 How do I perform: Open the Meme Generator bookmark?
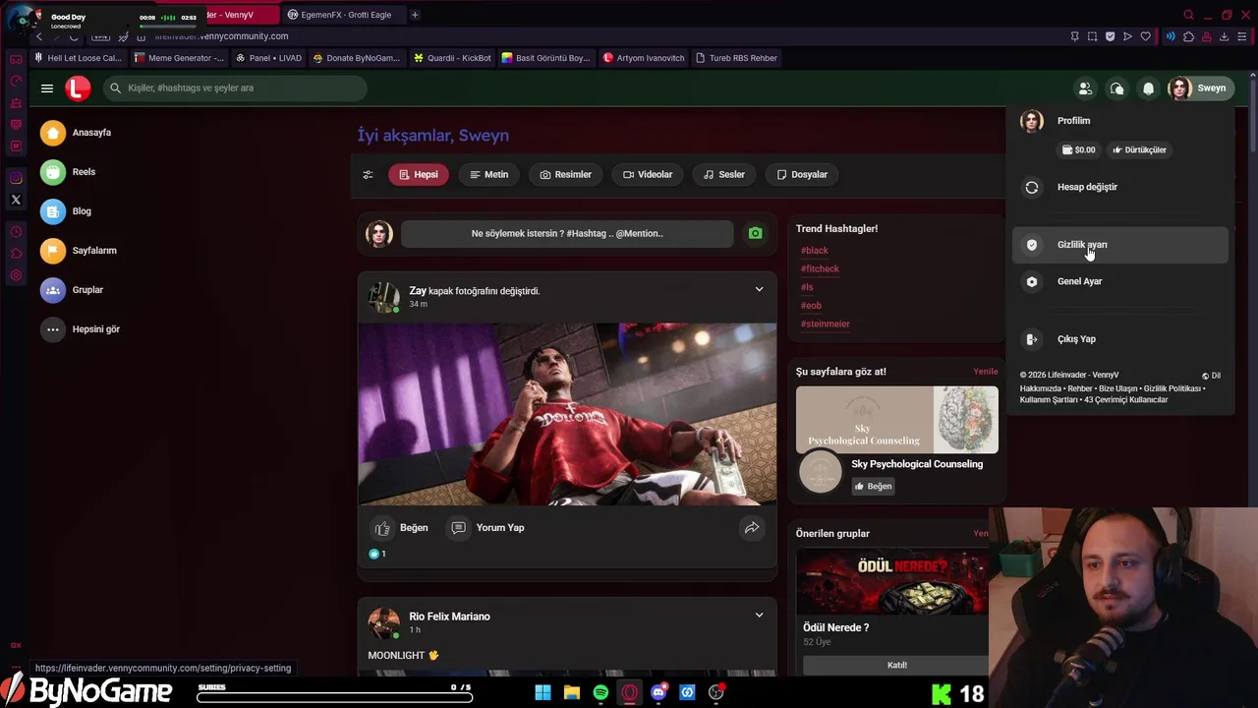click(179, 58)
